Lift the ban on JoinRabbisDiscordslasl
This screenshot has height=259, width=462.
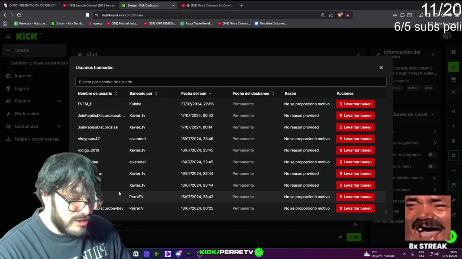356,127
